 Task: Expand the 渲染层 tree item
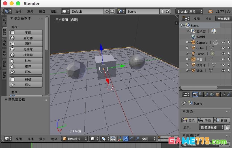(188, 31)
